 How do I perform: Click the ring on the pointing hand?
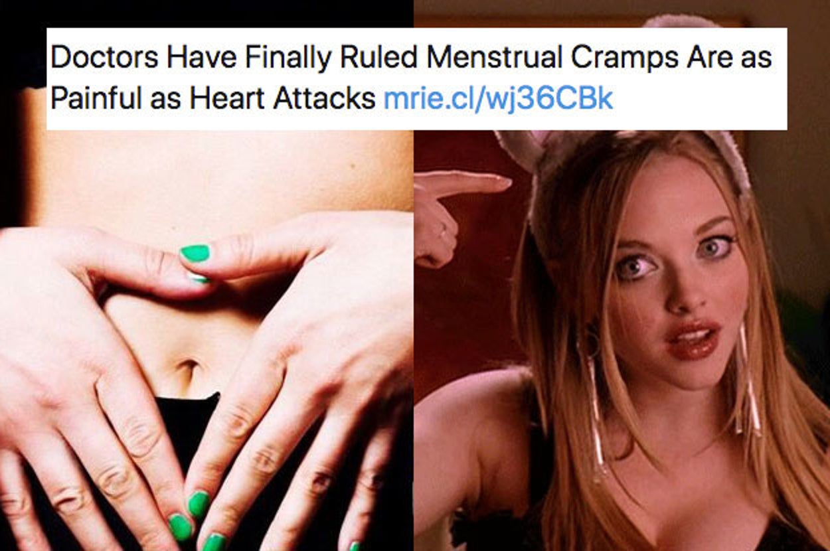442,229
